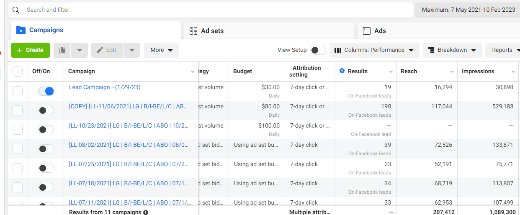Click the Campaigns folder icon

tap(21, 30)
